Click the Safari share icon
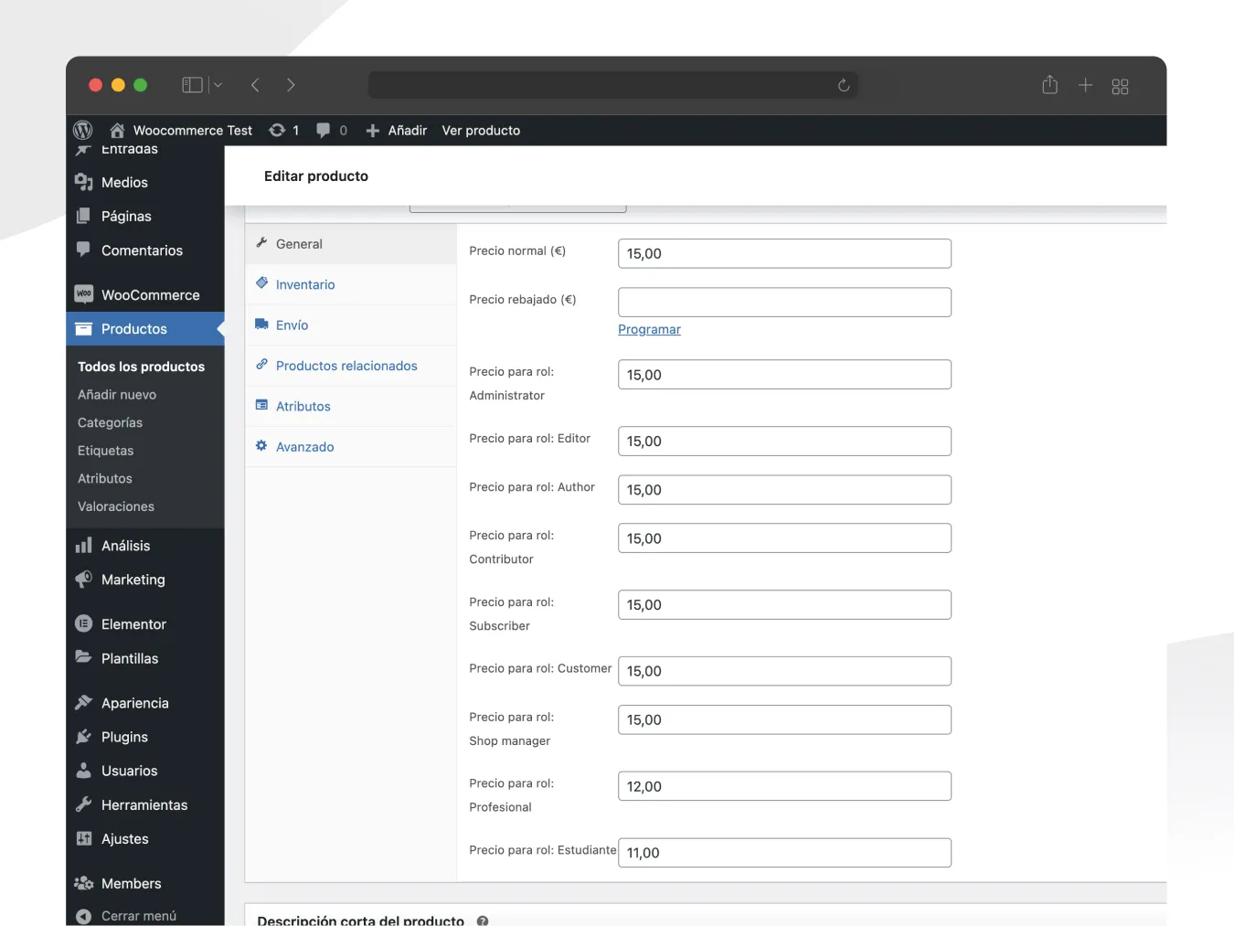 [x=1049, y=85]
